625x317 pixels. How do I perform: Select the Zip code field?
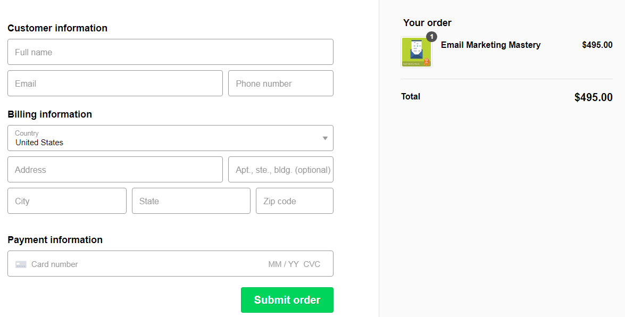[x=294, y=201]
